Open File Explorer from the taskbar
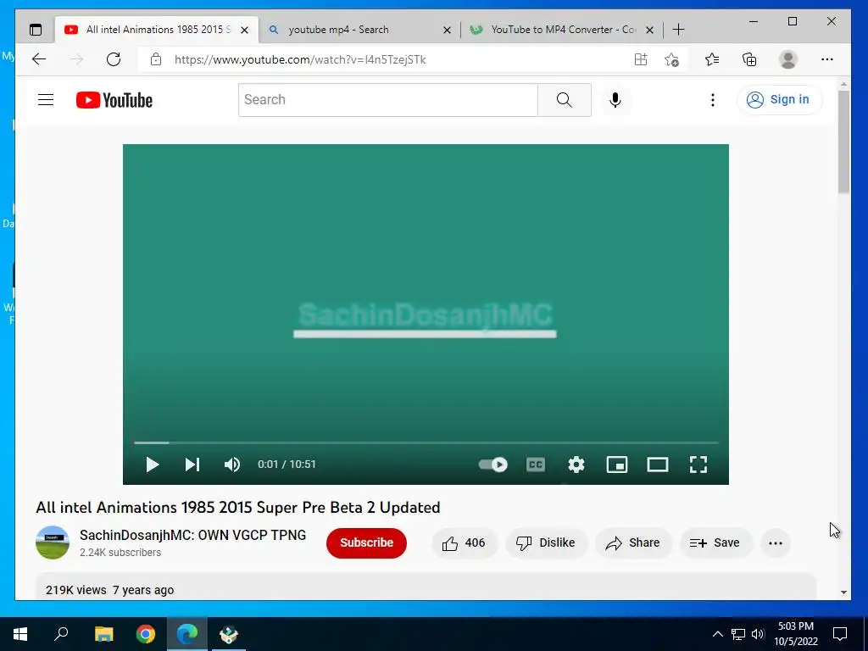 point(103,634)
